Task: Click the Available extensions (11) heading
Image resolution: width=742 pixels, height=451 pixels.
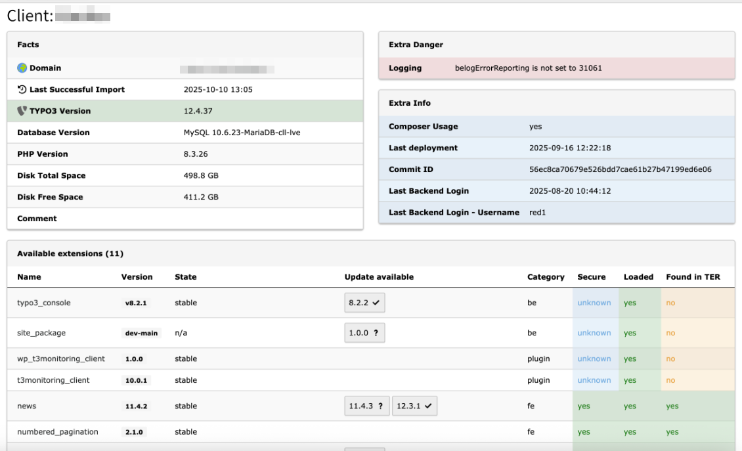Action: click(70, 253)
